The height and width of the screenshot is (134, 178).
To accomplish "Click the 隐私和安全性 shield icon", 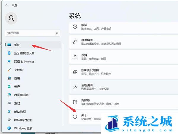I will [x=9, y=120].
